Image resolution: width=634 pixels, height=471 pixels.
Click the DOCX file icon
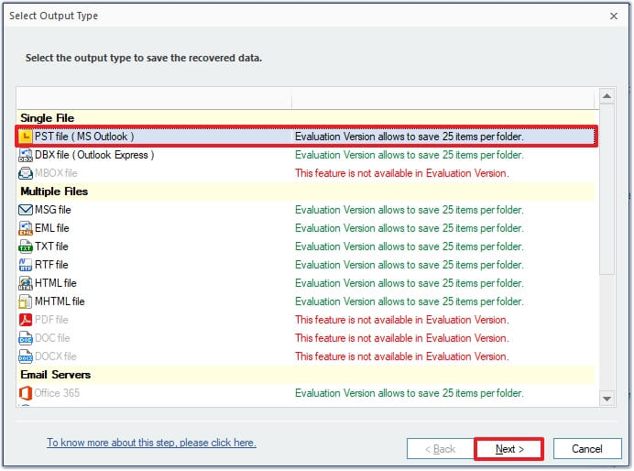coord(26,356)
